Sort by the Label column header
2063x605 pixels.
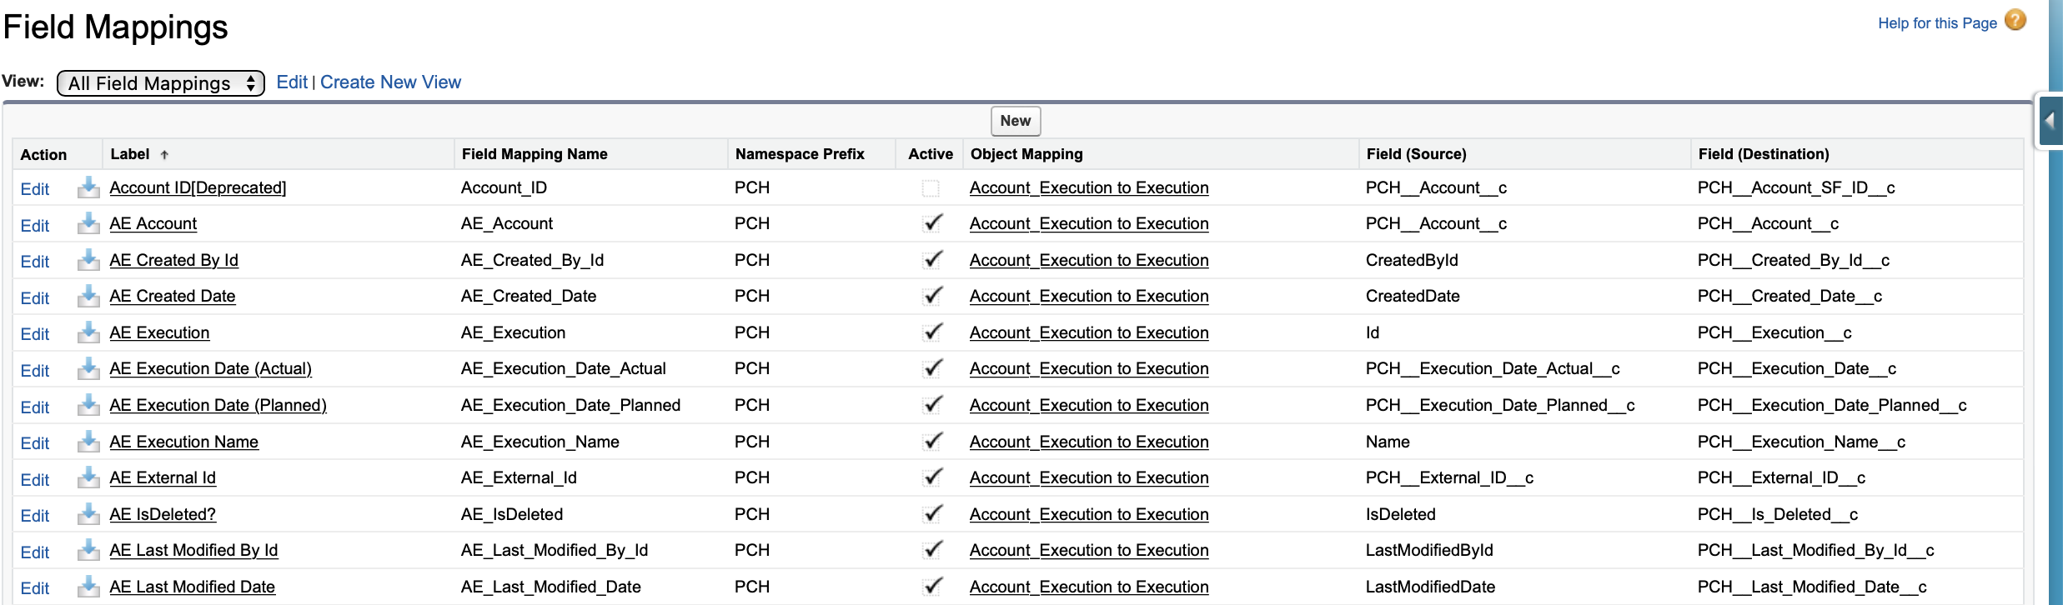coord(130,154)
